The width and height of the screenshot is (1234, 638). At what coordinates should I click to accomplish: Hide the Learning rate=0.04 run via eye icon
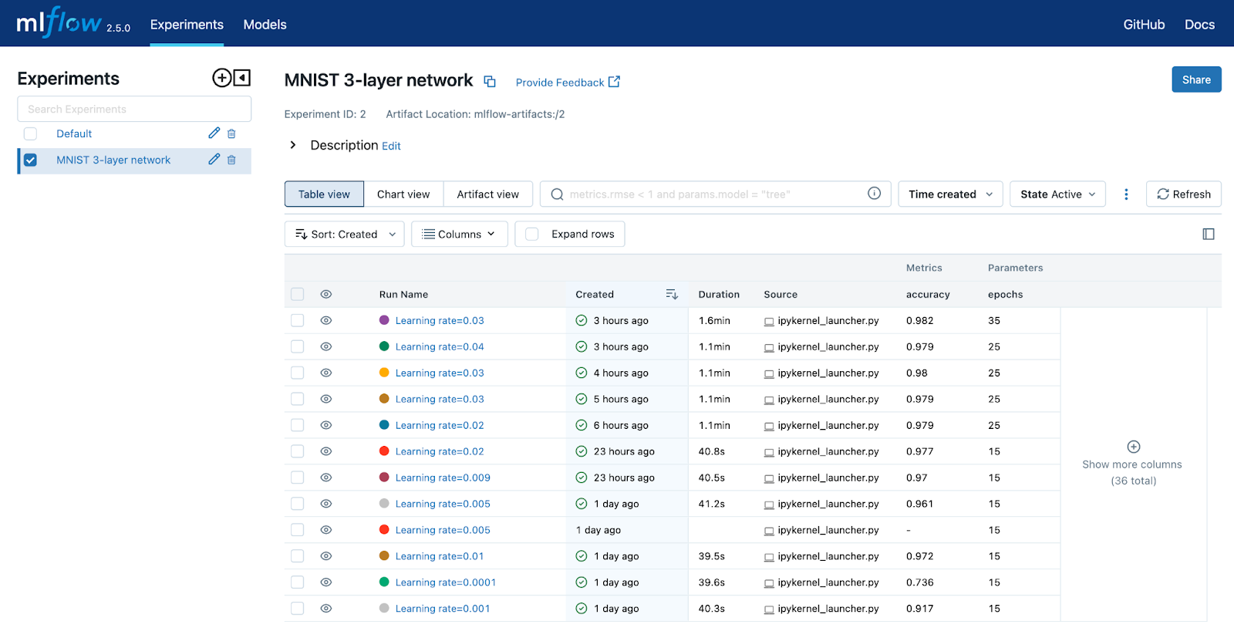[x=326, y=347]
